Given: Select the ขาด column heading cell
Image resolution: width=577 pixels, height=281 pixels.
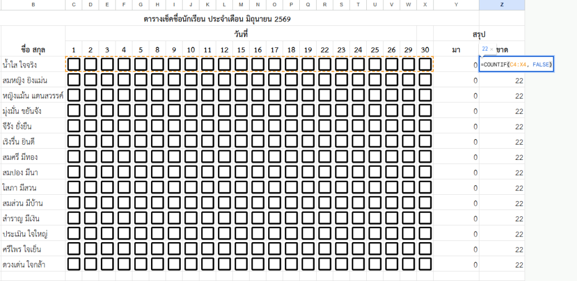Looking at the screenshot, I should [x=502, y=50].
